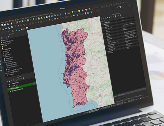The width and height of the screenshot is (164, 126).
Task: Click the coordinate field in status bar
Action: point(93,111)
